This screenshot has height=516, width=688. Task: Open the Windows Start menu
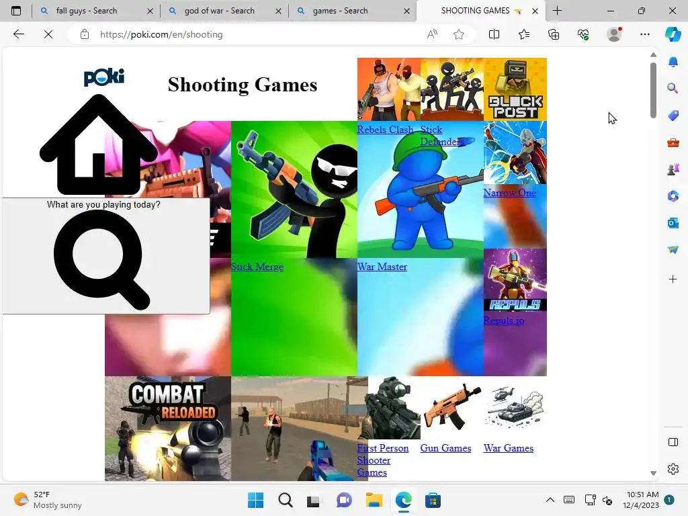(x=255, y=500)
